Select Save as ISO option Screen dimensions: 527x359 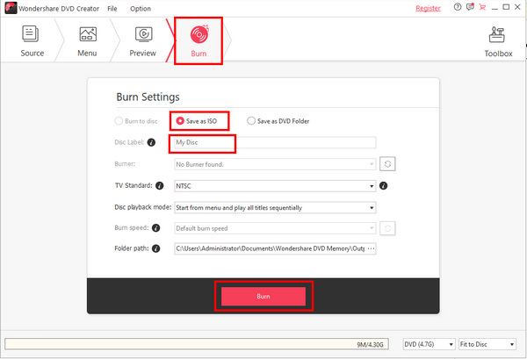tap(197, 121)
